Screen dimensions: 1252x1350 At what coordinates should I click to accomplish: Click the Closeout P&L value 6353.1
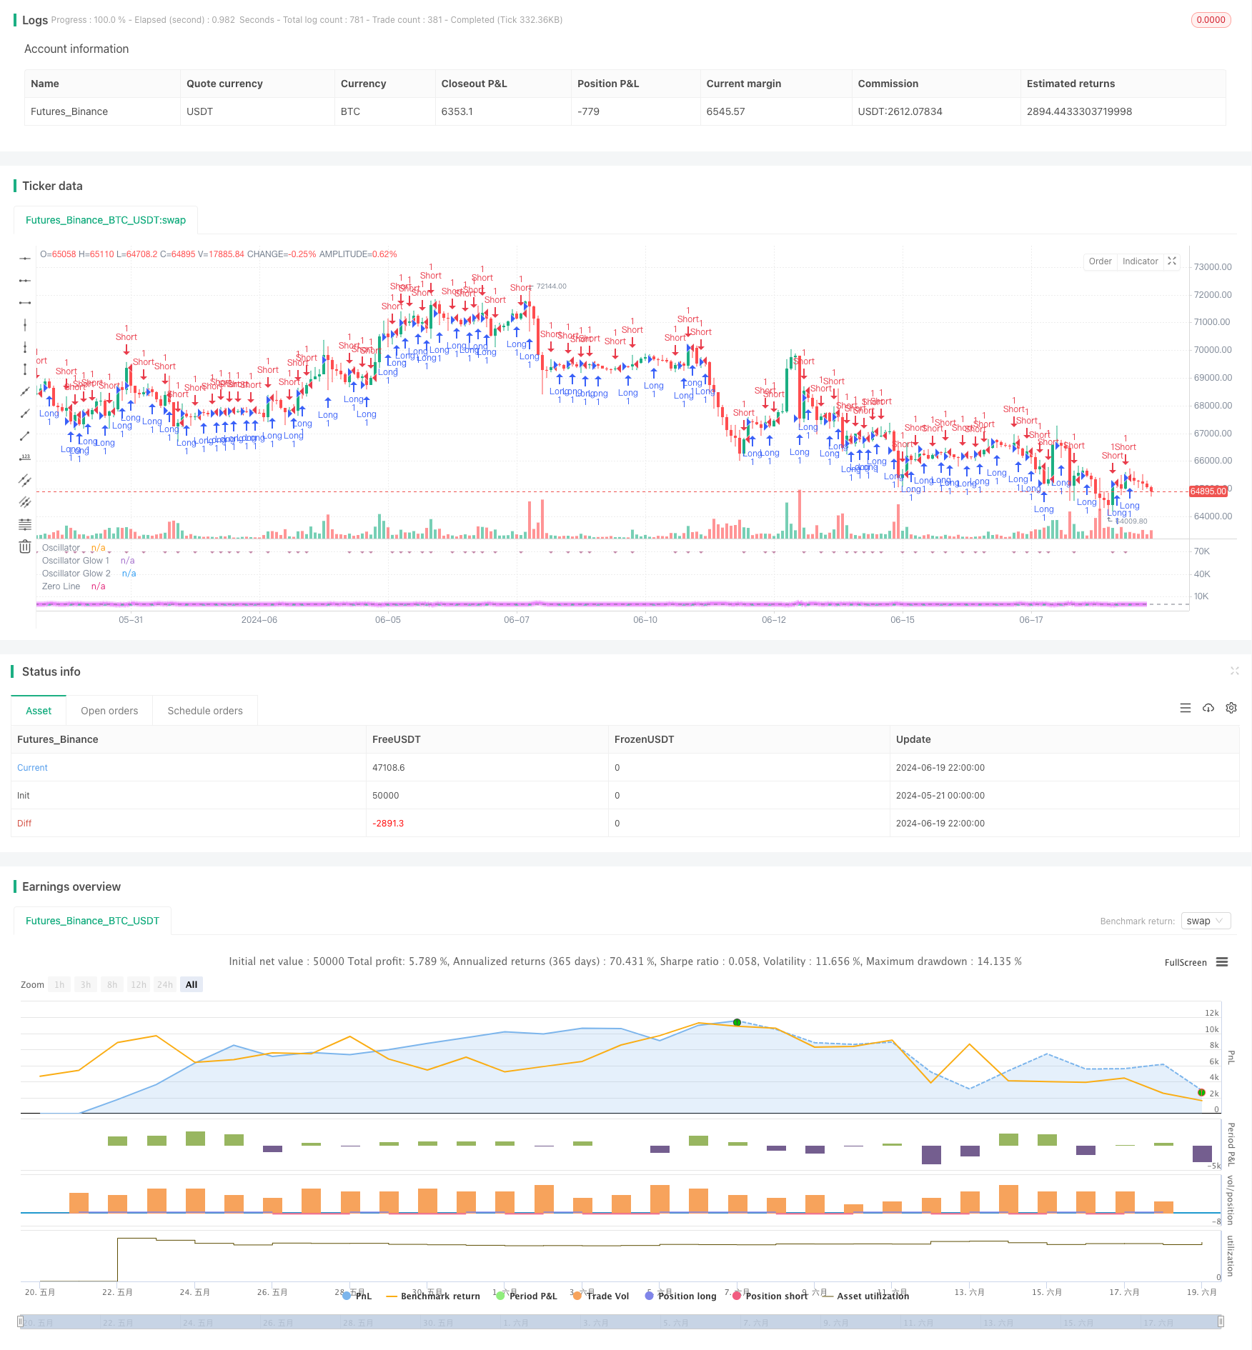click(457, 111)
